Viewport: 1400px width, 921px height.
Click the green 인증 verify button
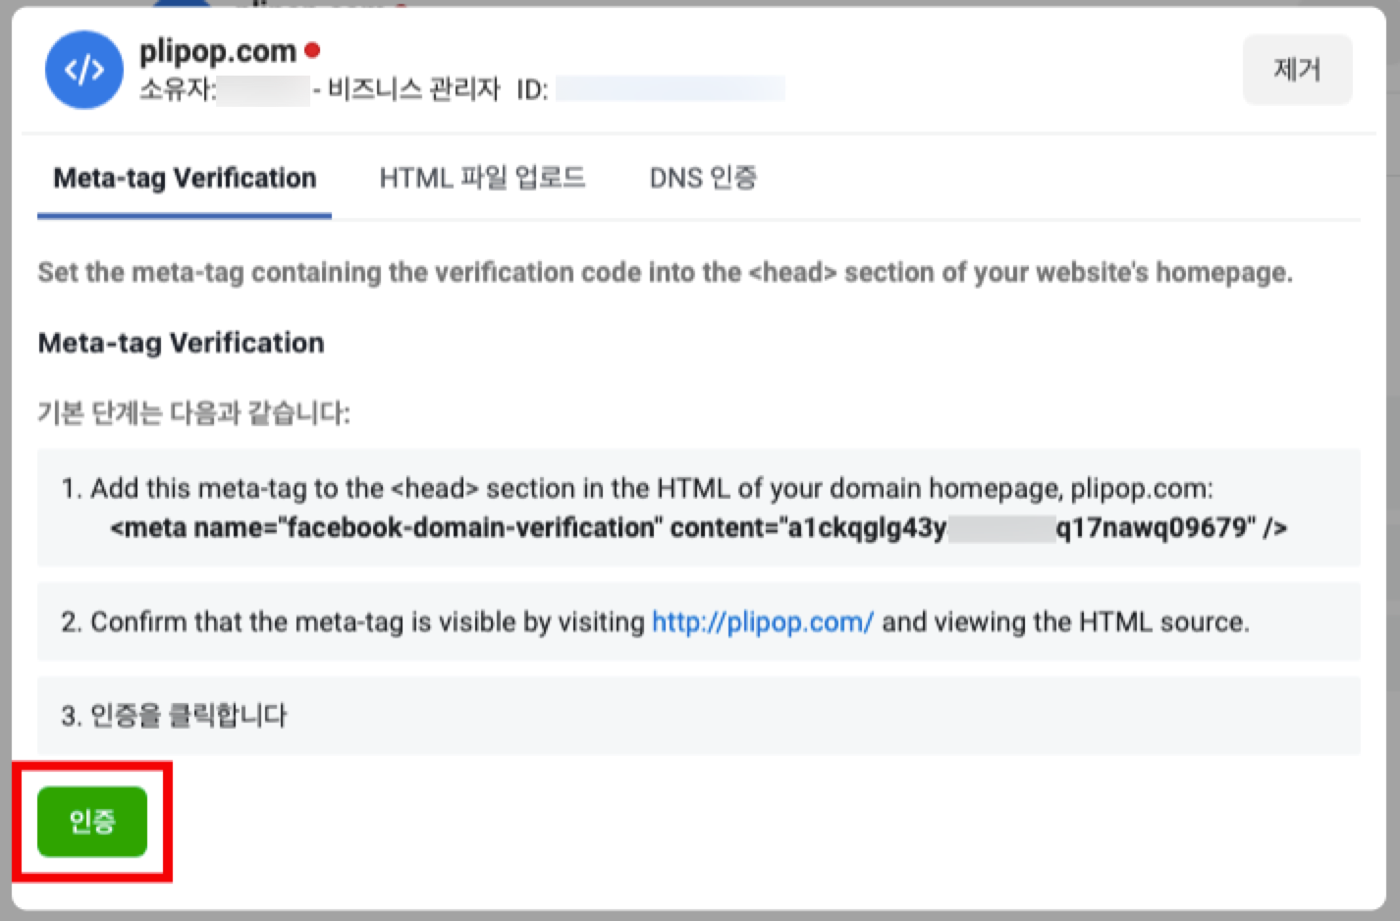point(92,821)
